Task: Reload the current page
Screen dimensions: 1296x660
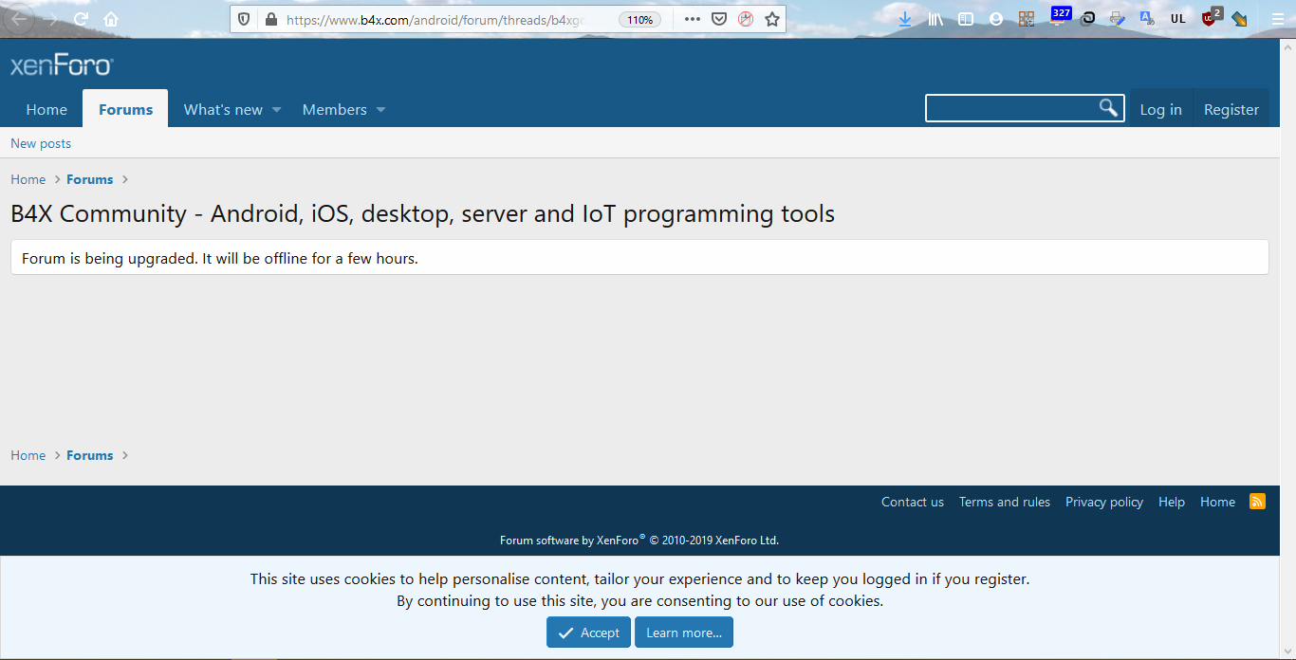Action: [82, 19]
